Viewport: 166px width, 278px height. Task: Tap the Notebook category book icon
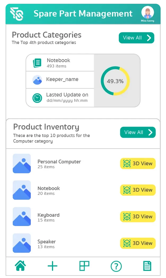(37, 63)
